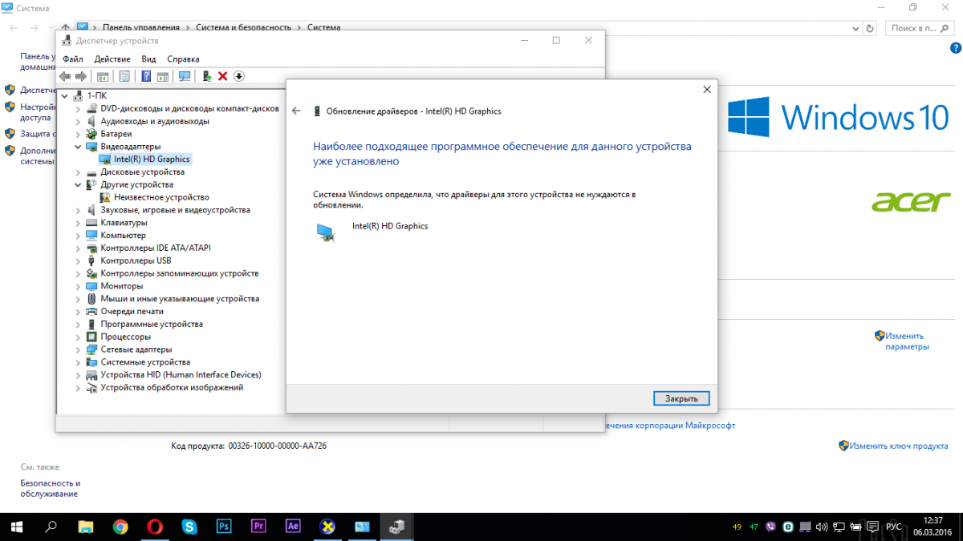The image size is (963, 541).
Task: Click the Viber icon in system tray
Action: point(772,527)
